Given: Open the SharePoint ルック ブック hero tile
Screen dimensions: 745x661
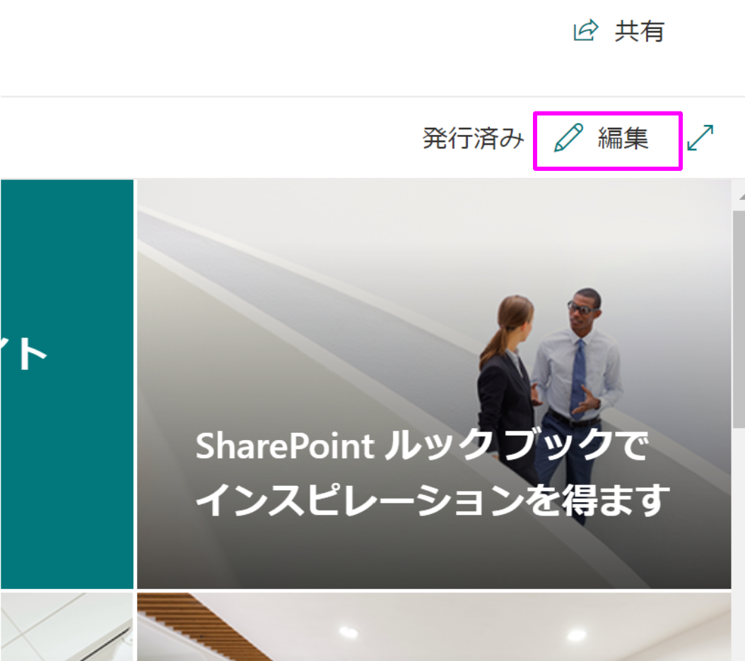Looking at the screenshot, I should 434,384.
